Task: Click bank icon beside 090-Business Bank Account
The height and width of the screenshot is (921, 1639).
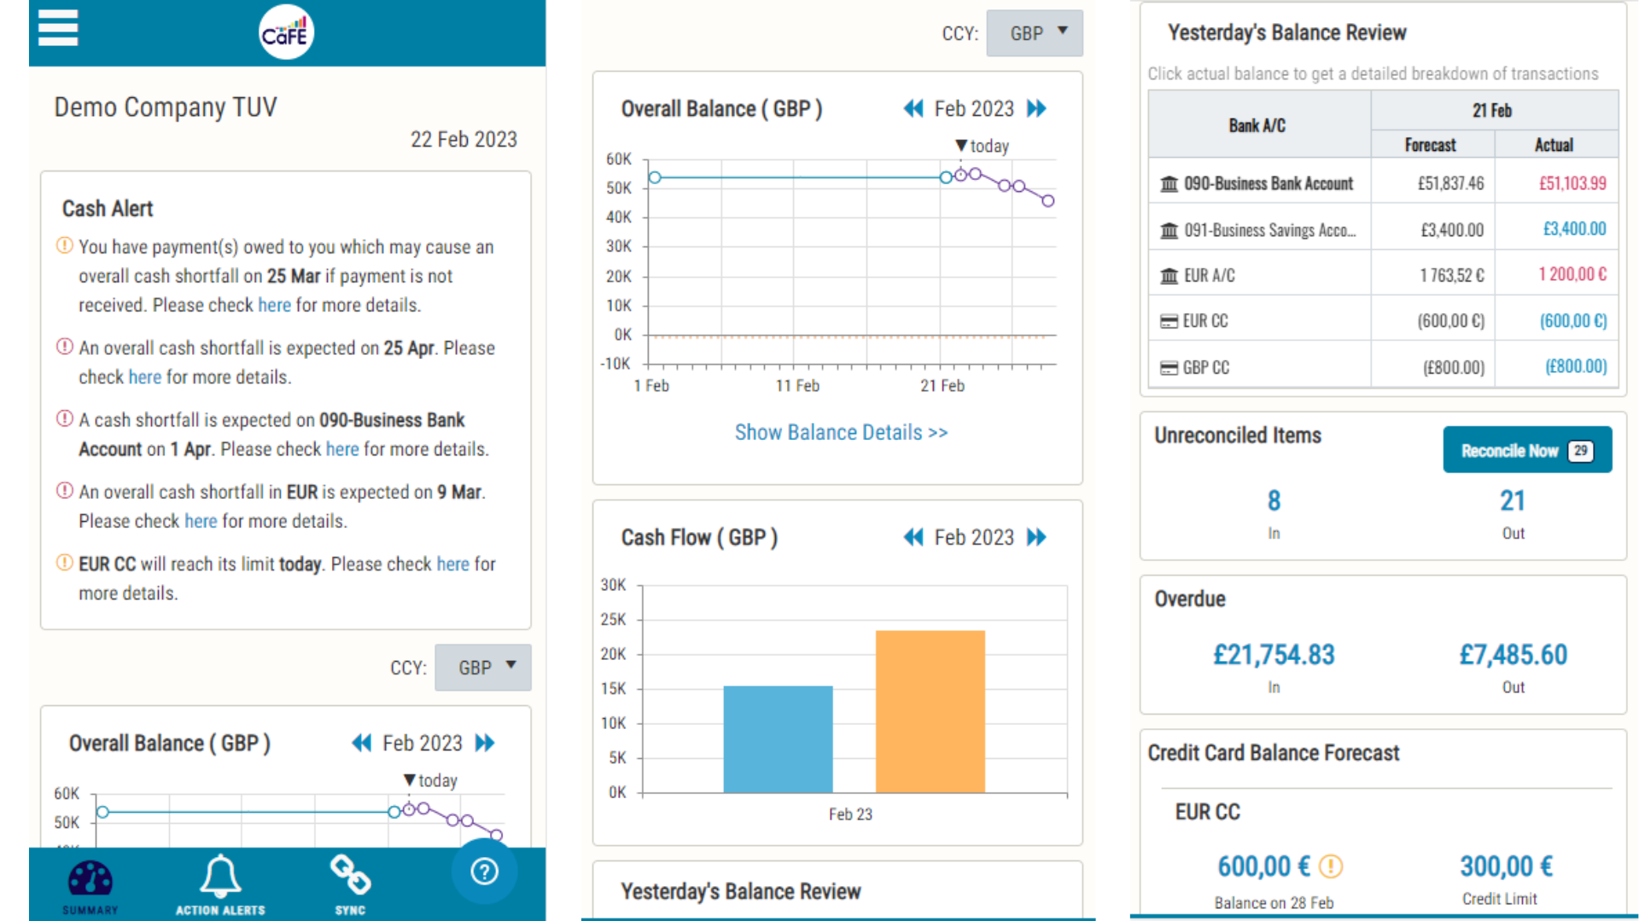Action: tap(1169, 183)
